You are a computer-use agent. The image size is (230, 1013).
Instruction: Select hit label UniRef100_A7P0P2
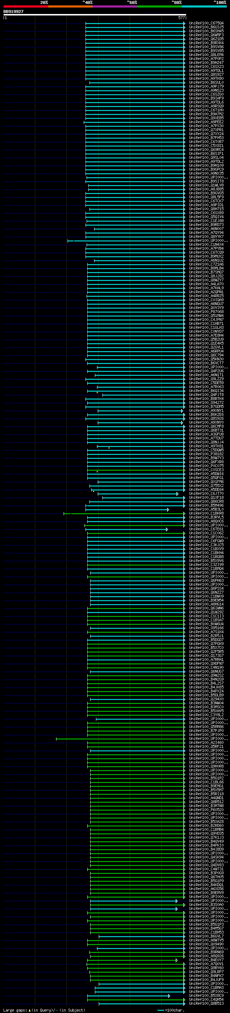point(206,59)
